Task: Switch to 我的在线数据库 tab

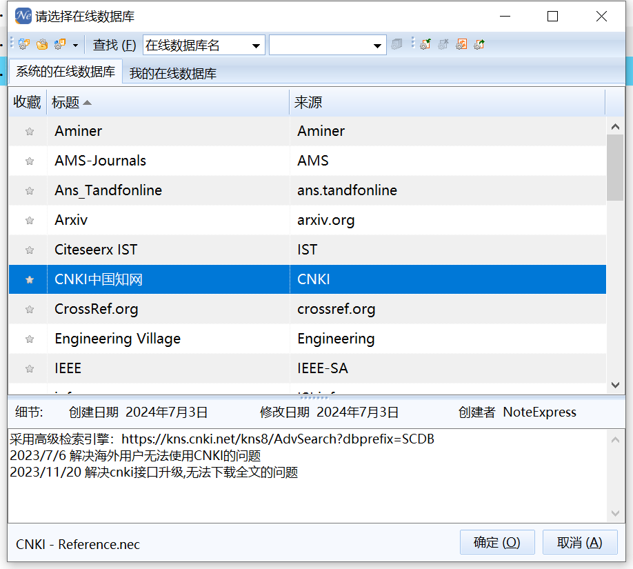Action: tap(173, 74)
